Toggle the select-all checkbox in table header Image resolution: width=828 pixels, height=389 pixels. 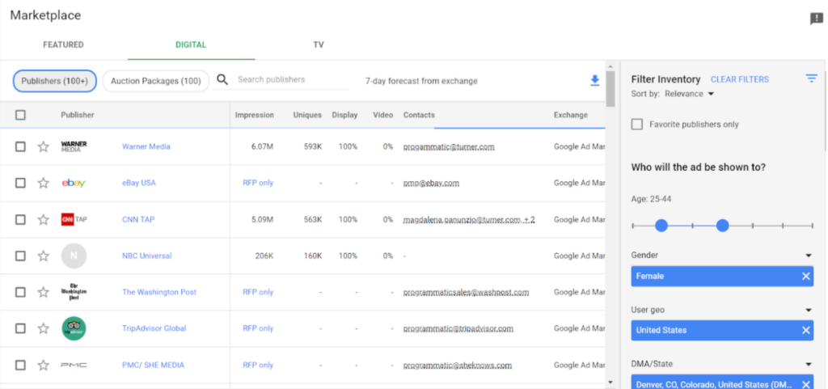point(20,115)
